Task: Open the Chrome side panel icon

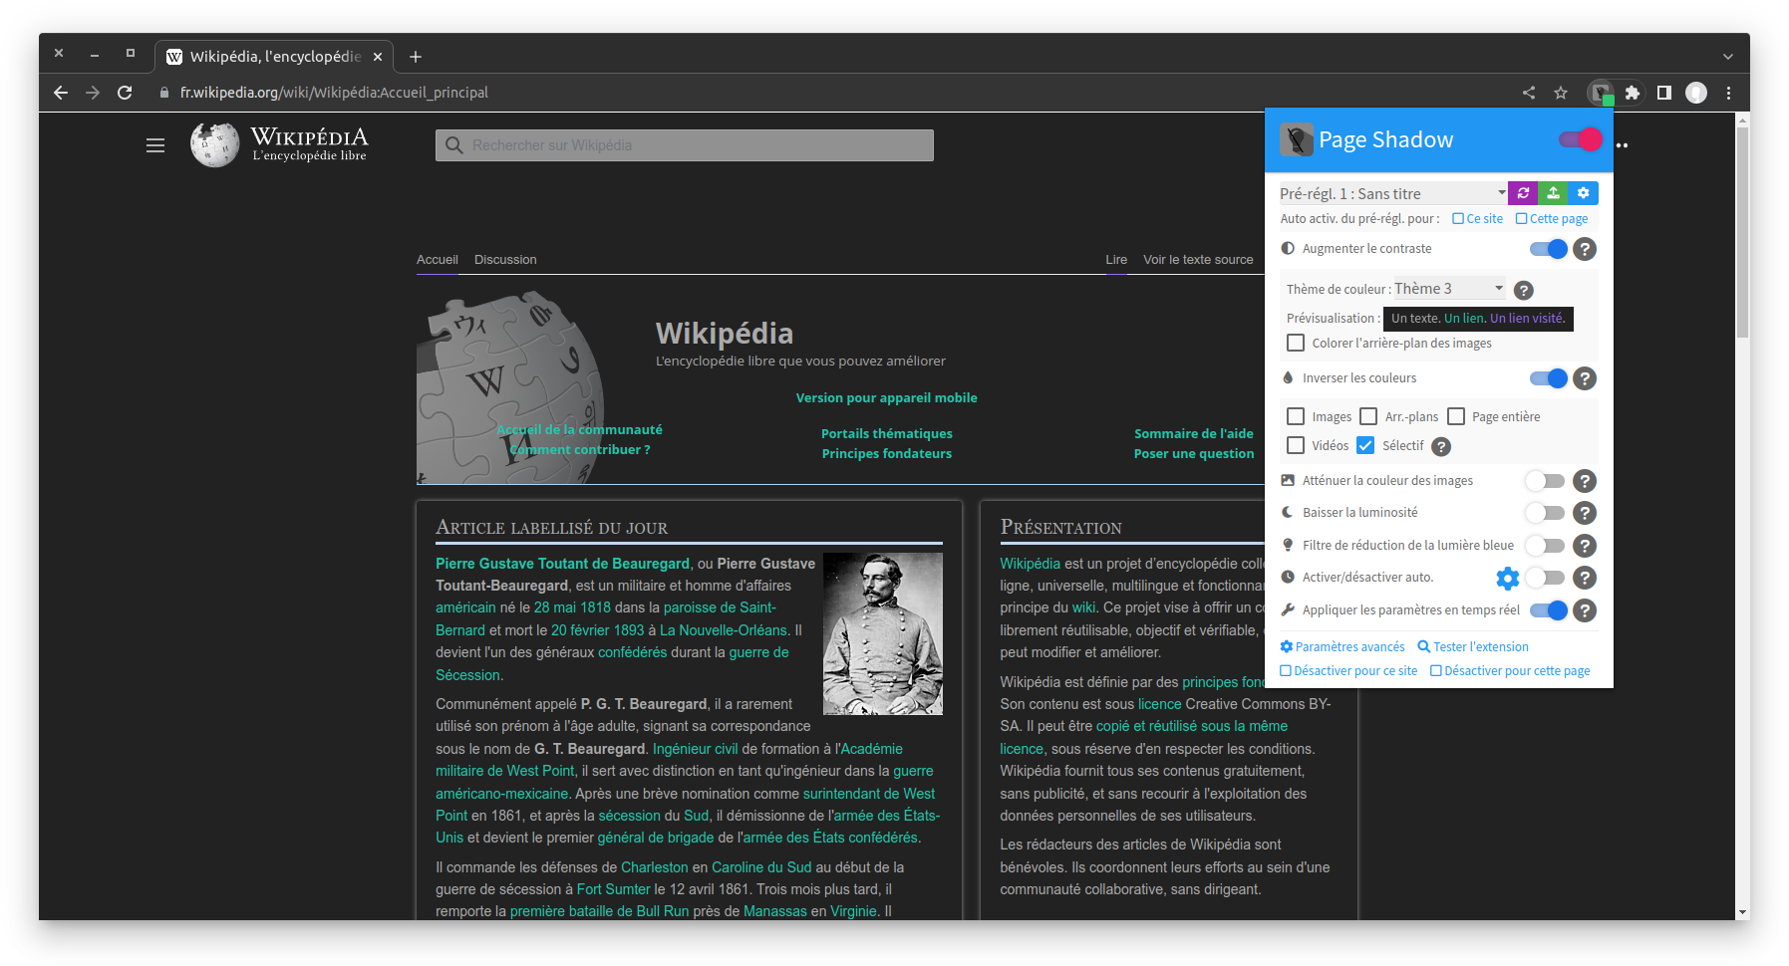Action: [x=1664, y=93]
